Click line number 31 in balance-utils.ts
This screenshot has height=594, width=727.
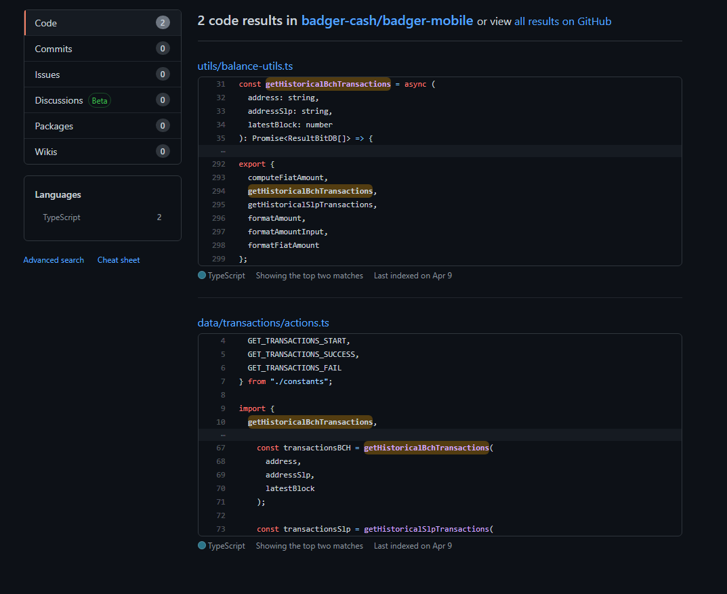tap(221, 85)
